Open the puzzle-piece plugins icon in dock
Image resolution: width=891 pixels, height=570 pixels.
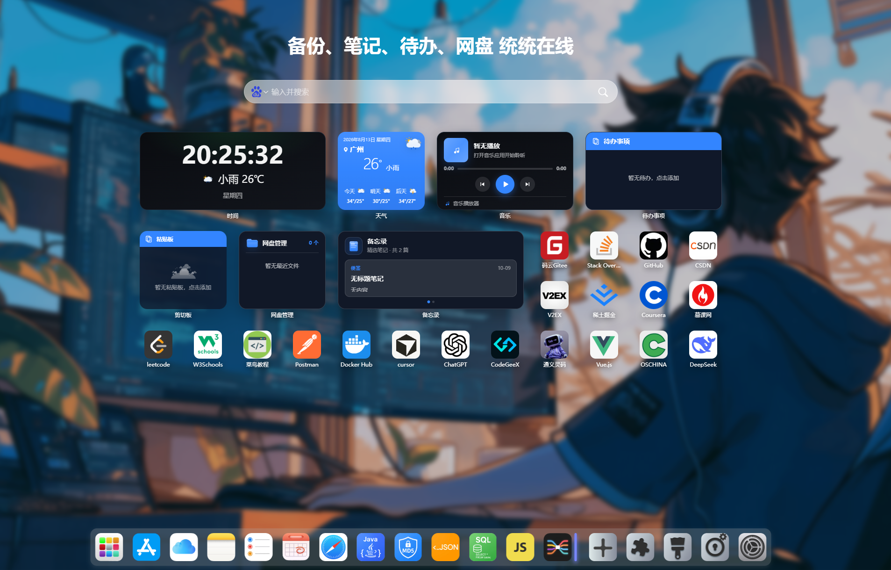[x=641, y=547]
